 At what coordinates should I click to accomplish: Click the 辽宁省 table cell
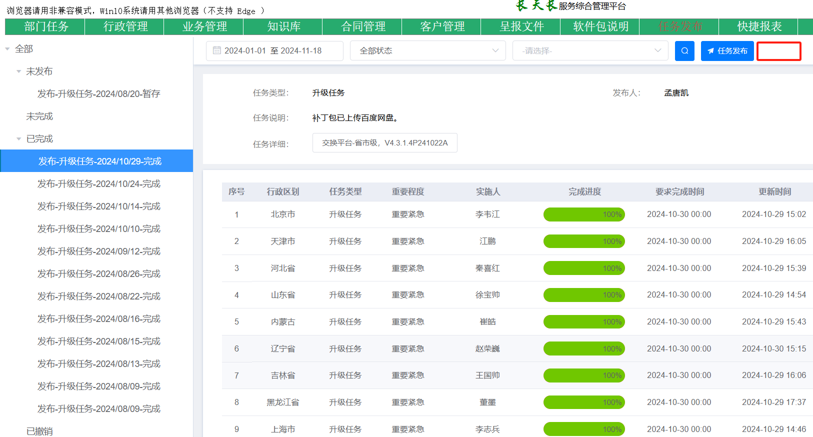point(283,349)
